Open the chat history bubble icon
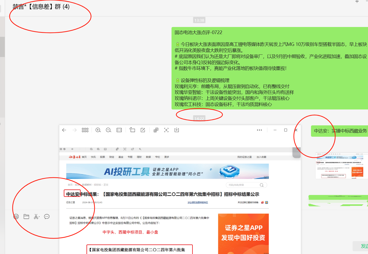 [47, 216]
